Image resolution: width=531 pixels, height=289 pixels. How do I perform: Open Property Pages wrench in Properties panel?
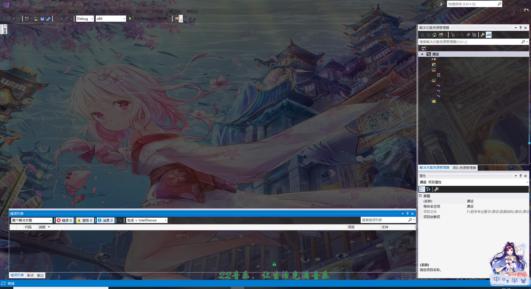(436, 189)
